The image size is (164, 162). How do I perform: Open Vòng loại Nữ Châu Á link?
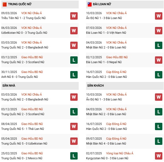[119, 153]
